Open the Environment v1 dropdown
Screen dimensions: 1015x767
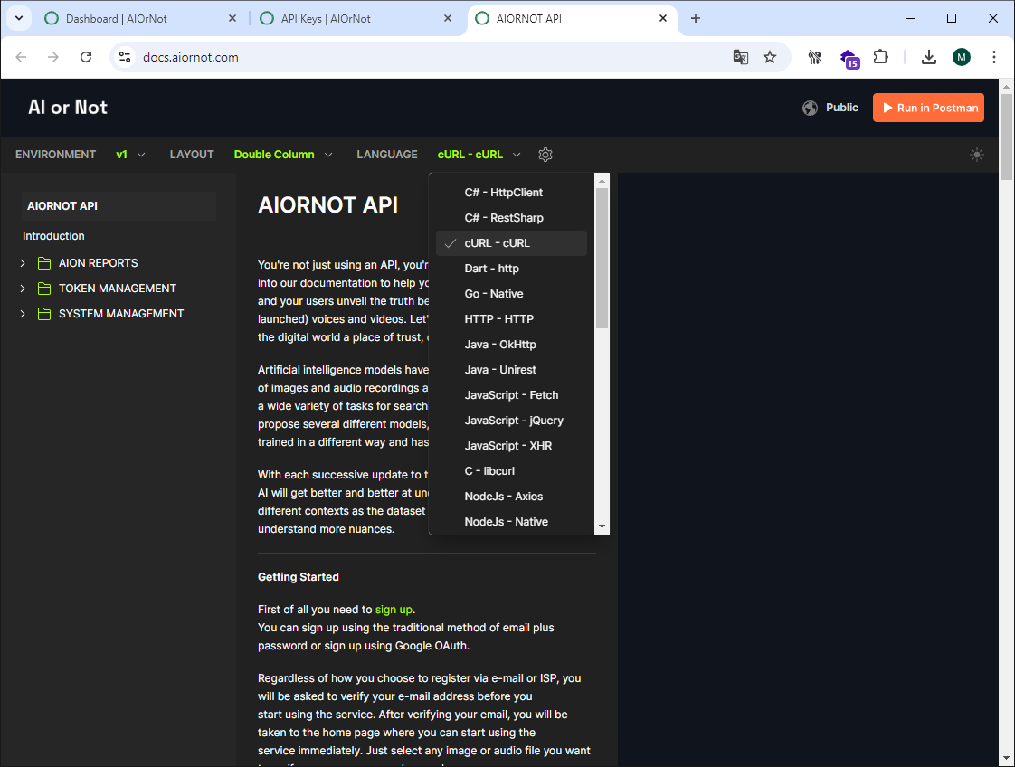(130, 155)
